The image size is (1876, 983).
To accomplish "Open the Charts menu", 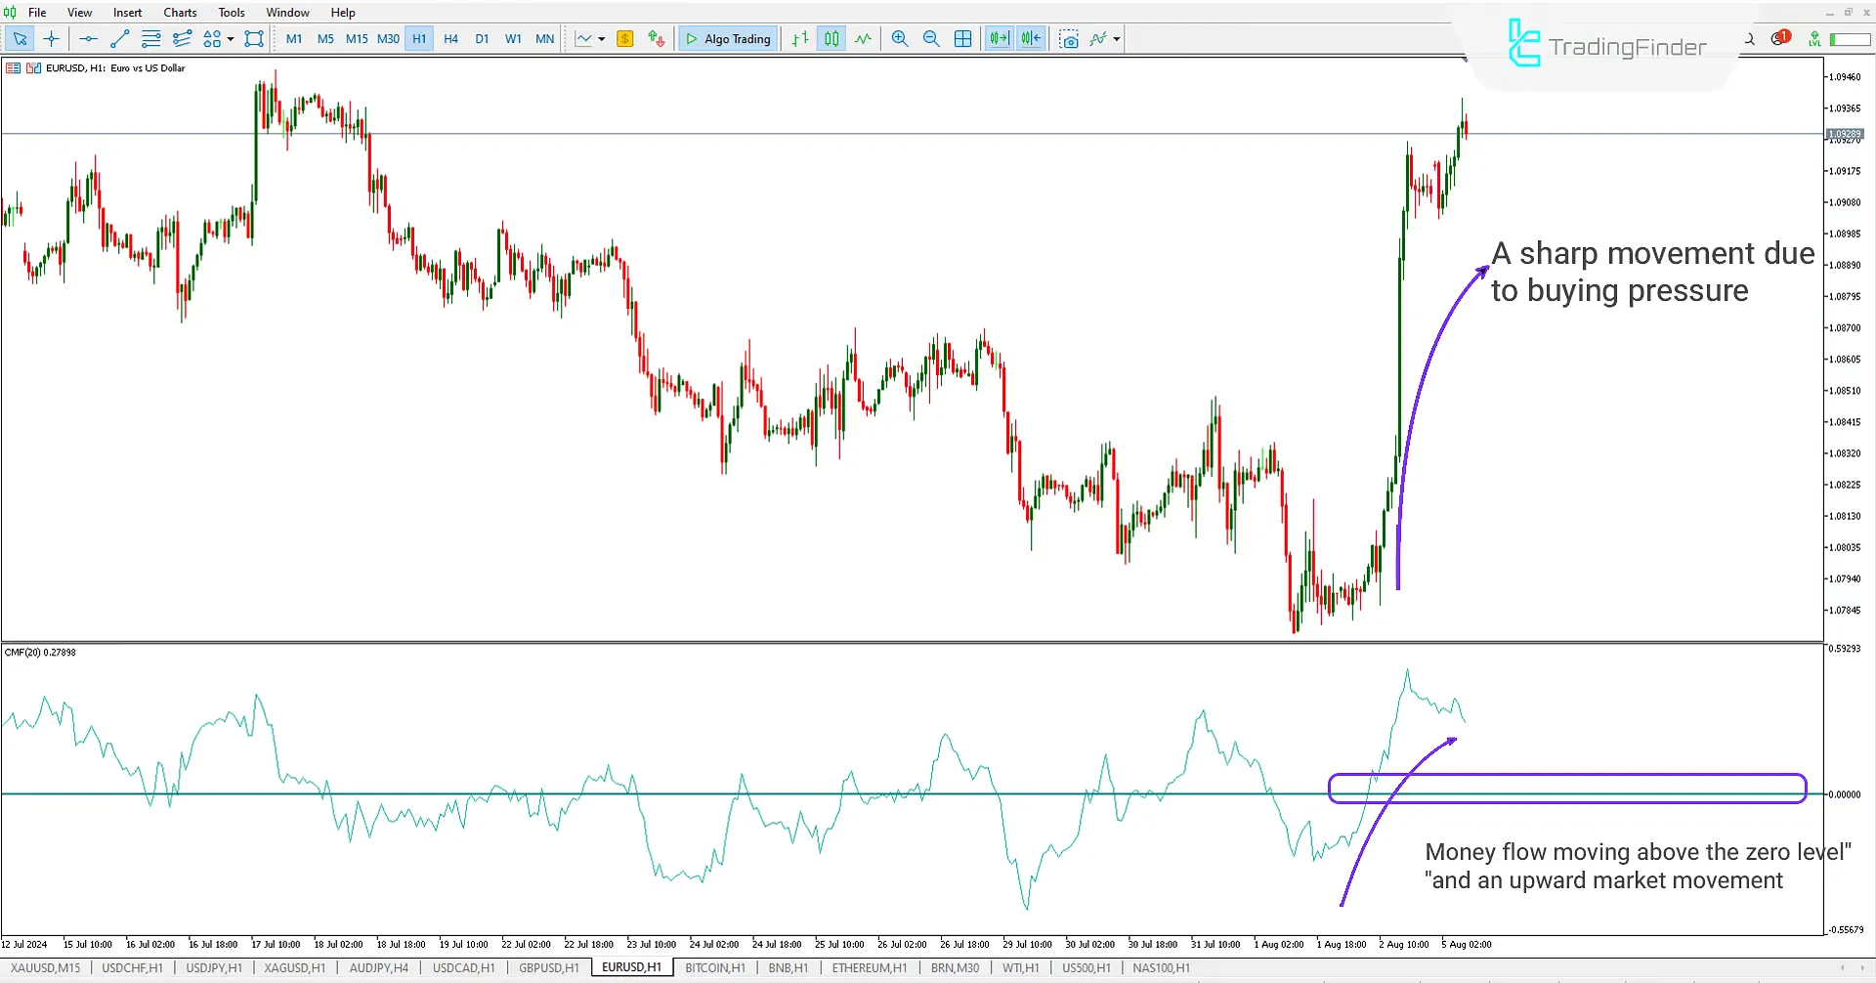I will [179, 12].
